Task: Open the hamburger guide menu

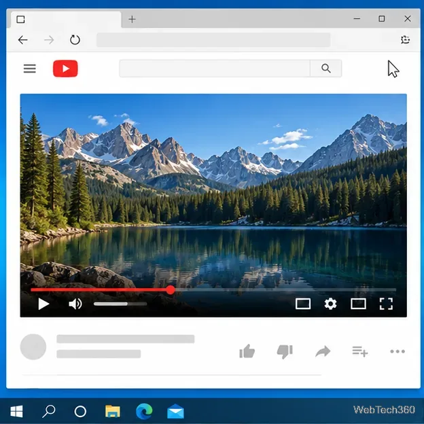Action: [x=30, y=69]
